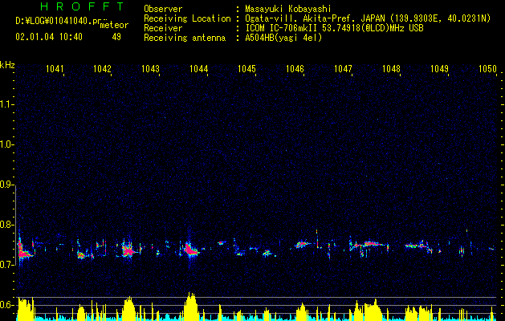The width and height of the screenshot is (505, 321).
Task: Click the kHz axis unit label
Action: click(7, 65)
